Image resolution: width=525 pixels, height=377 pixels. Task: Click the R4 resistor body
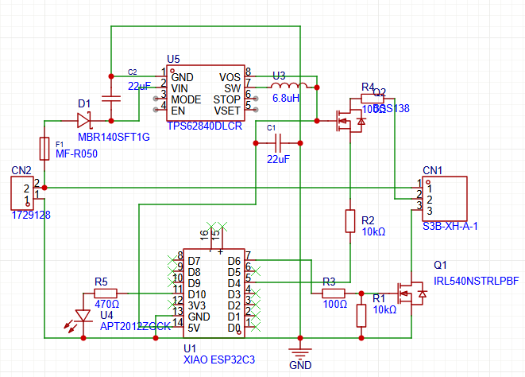pyautogui.click(x=373, y=99)
